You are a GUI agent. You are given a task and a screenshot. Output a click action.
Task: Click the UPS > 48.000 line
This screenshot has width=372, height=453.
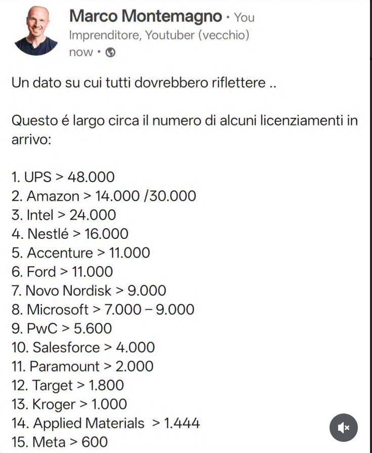coord(63,177)
